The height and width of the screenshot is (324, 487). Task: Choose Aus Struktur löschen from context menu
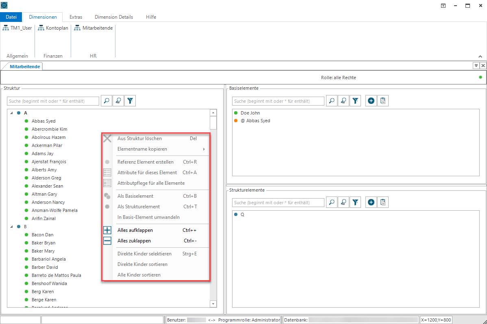[x=156, y=138]
